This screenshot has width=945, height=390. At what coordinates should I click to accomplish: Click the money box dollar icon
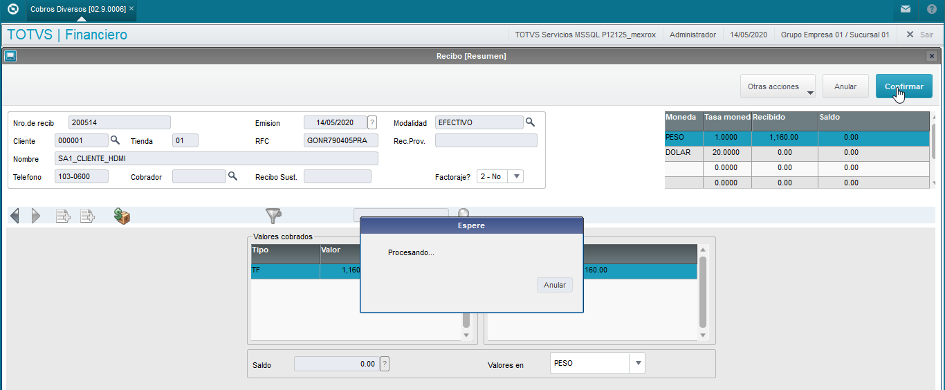tap(122, 216)
